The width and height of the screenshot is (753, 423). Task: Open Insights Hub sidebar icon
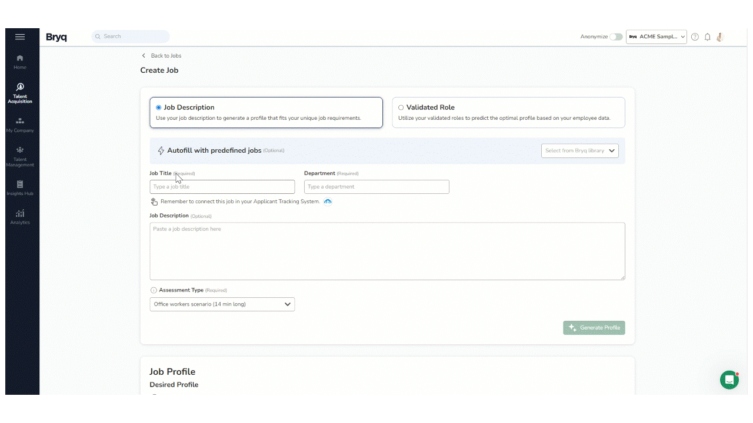tap(20, 187)
